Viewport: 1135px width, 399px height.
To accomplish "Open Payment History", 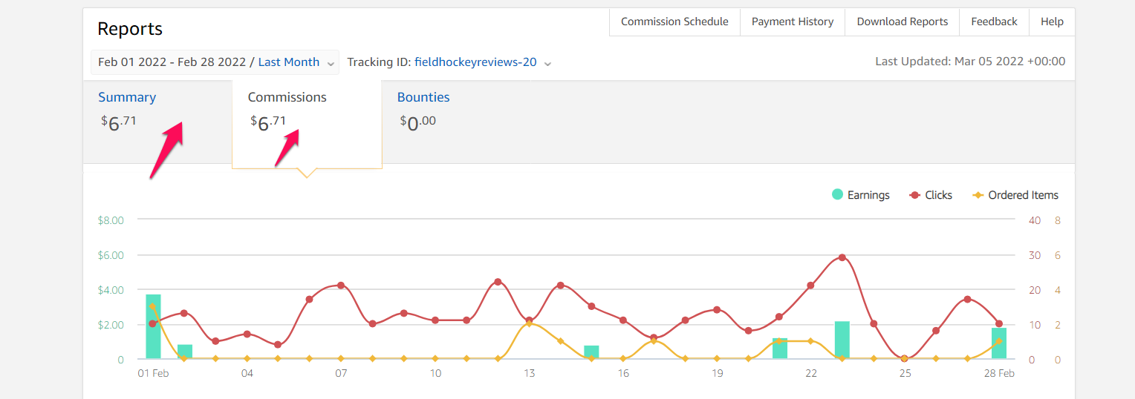I will click(x=793, y=22).
